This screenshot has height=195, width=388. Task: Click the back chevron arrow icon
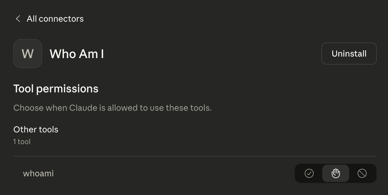pos(18,19)
